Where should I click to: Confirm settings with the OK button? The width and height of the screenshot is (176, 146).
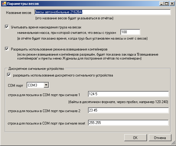click(x=135, y=138)
